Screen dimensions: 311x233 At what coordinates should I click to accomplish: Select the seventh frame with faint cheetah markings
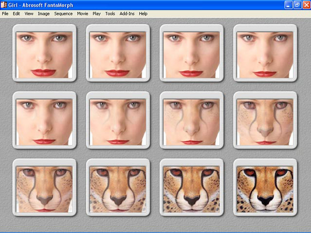pos(191,120)
